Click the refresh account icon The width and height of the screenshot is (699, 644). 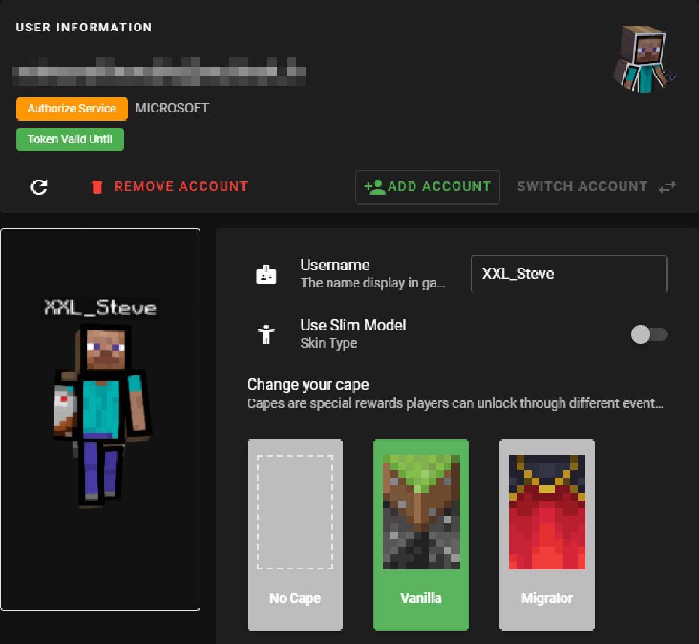[x=38, y=187]
